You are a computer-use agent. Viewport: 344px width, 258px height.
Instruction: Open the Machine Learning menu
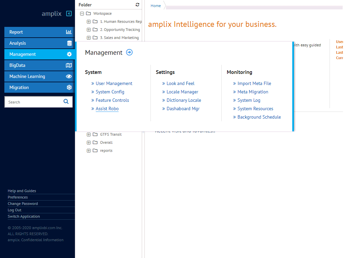(x=40, y=76)
